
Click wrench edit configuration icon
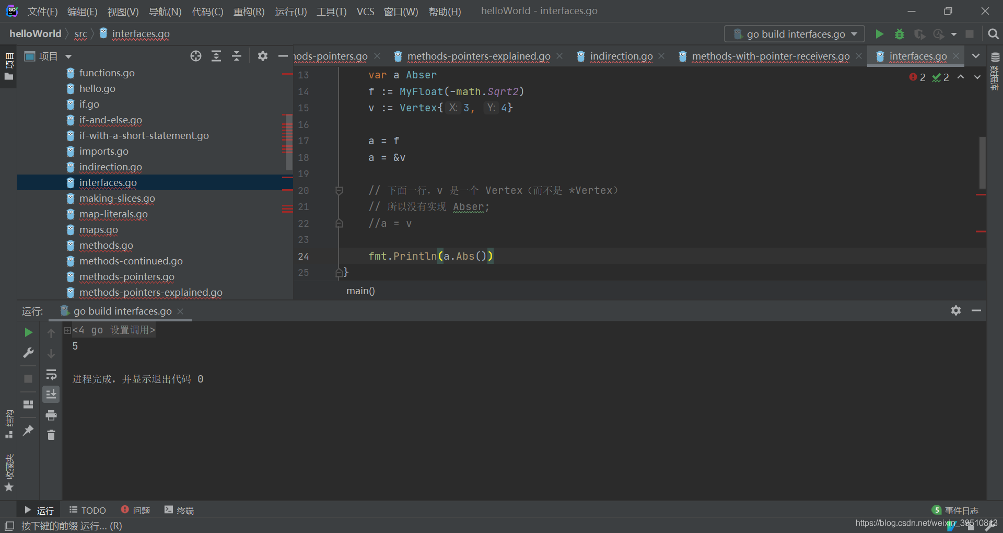point(28,353)
